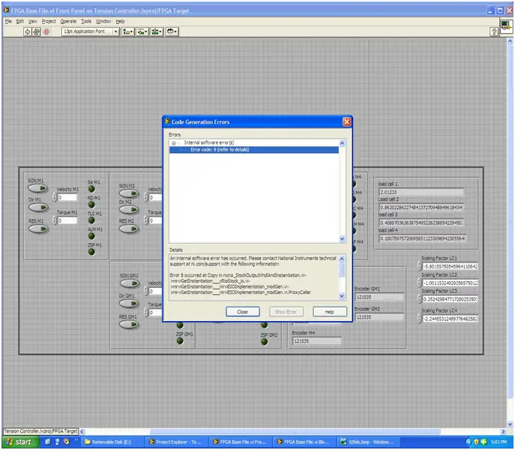This screenshot has width=515, height=450.
Task: Open the Window menu
Action: (x=103, y=21)
